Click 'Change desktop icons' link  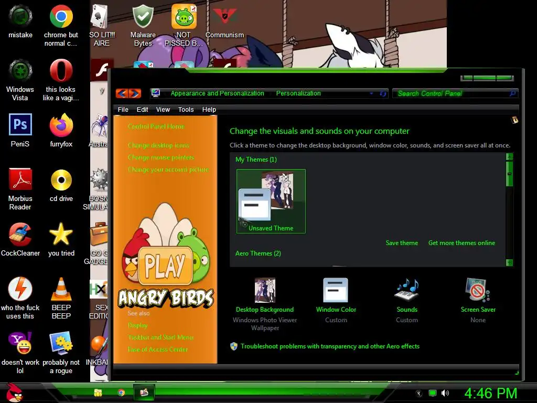click(158, 145)
